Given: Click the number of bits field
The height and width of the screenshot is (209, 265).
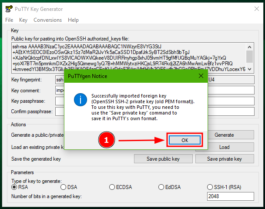Looking at the screenshot, I should tap(231, 196).
